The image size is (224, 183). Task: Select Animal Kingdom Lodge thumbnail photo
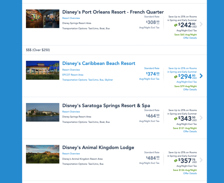click(43, 154)
